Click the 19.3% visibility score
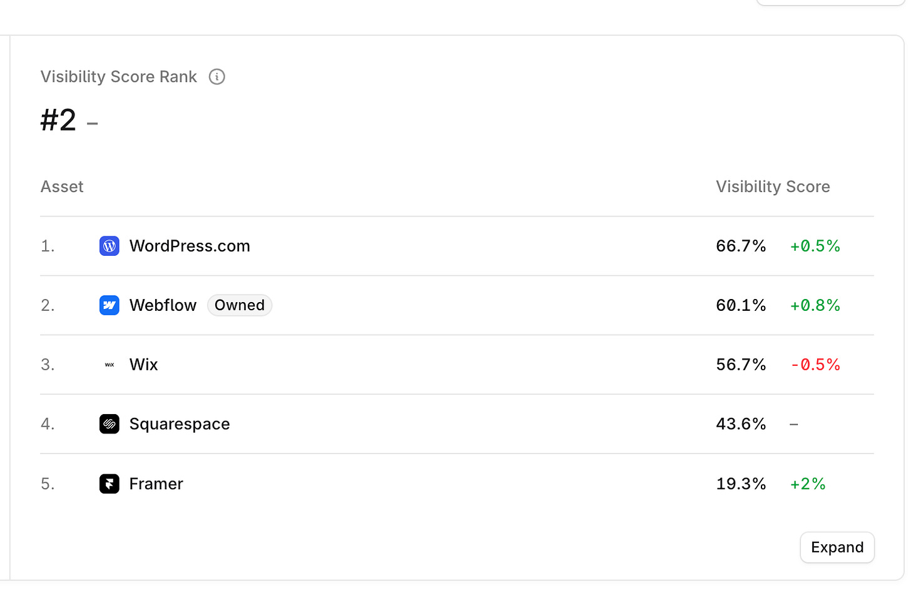The height and width of the screenshot is (608, 911). coord(741,484)
